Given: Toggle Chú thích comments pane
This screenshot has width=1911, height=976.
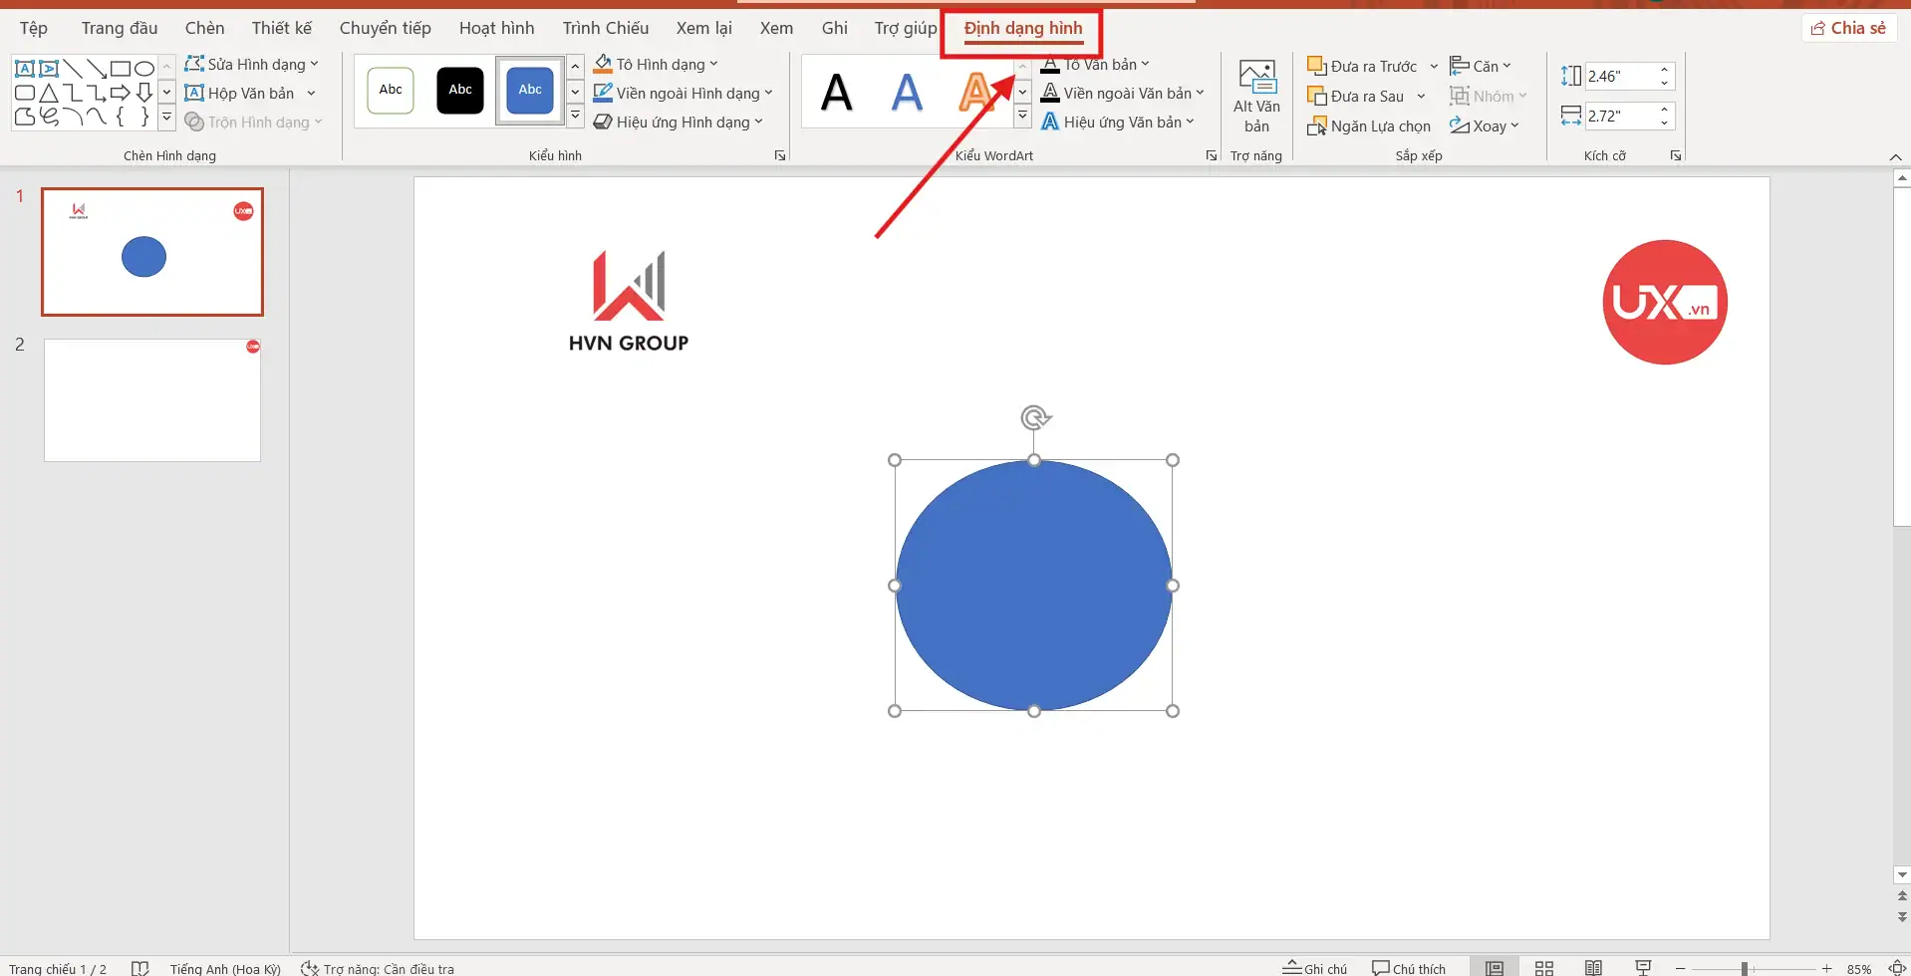Looking at the screenshot, I should (x=1408, y=968).
